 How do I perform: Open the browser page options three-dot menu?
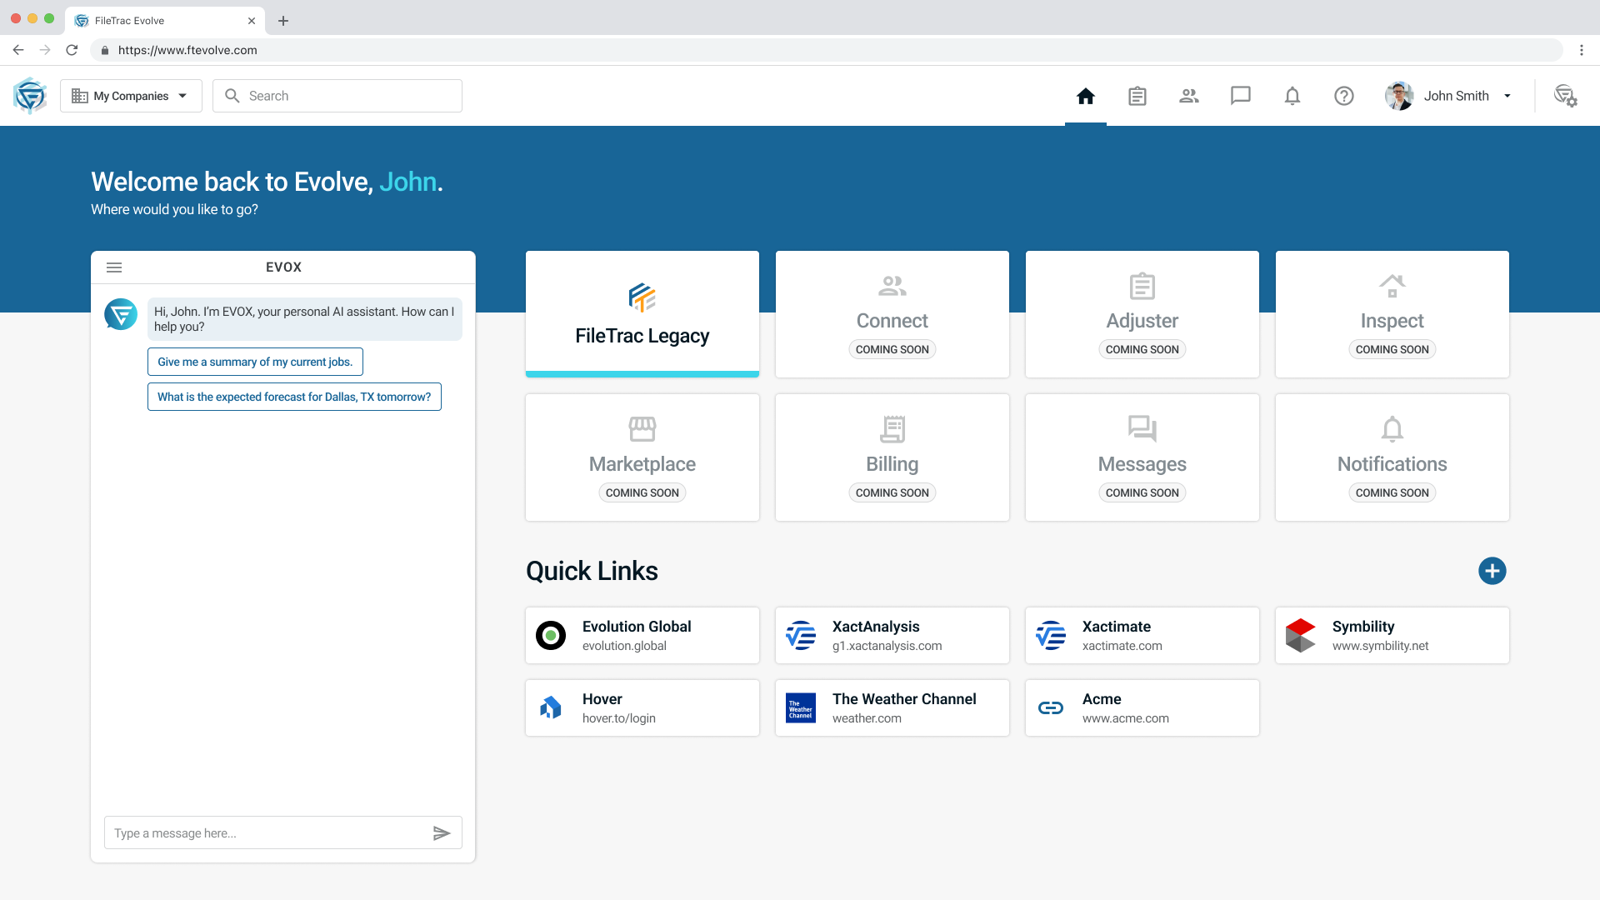[1582, 50]
